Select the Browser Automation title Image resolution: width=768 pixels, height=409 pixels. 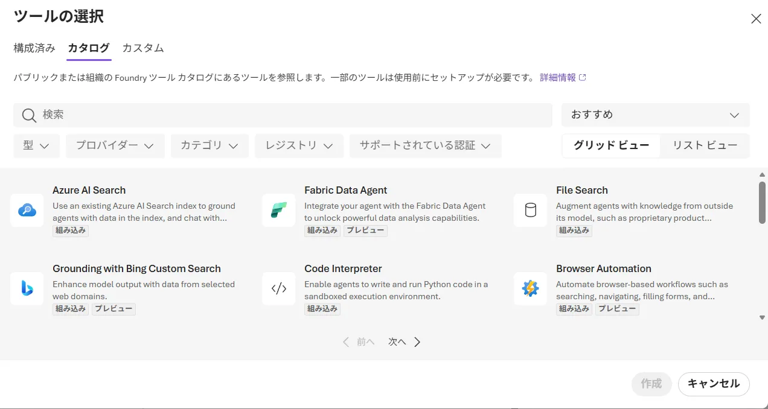point(604,268)
